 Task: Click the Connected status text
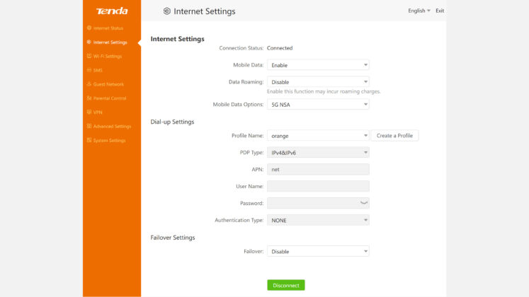[280, 48]
